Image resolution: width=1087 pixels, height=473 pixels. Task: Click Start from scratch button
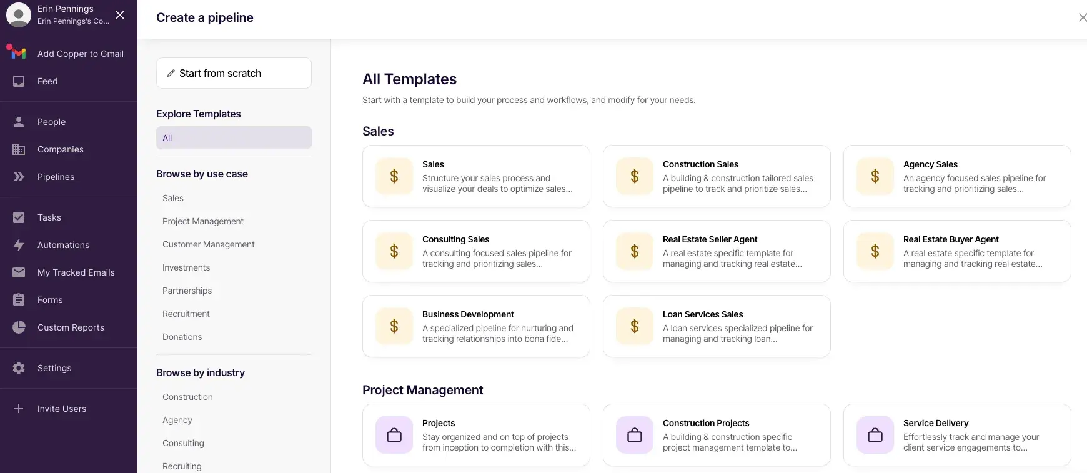[234, 73]
